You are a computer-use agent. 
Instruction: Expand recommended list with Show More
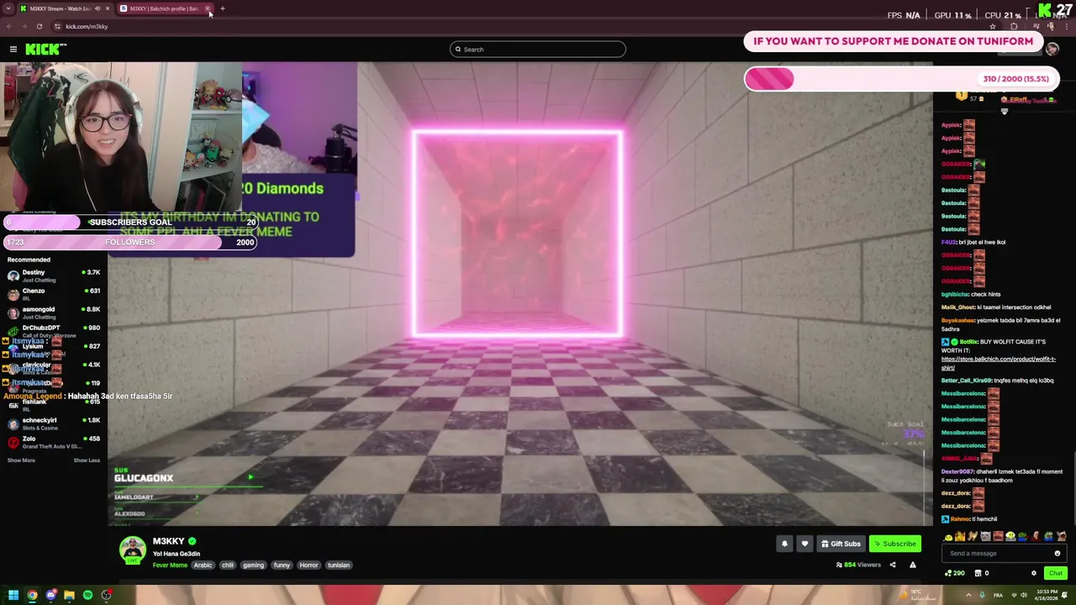[21, 460]
